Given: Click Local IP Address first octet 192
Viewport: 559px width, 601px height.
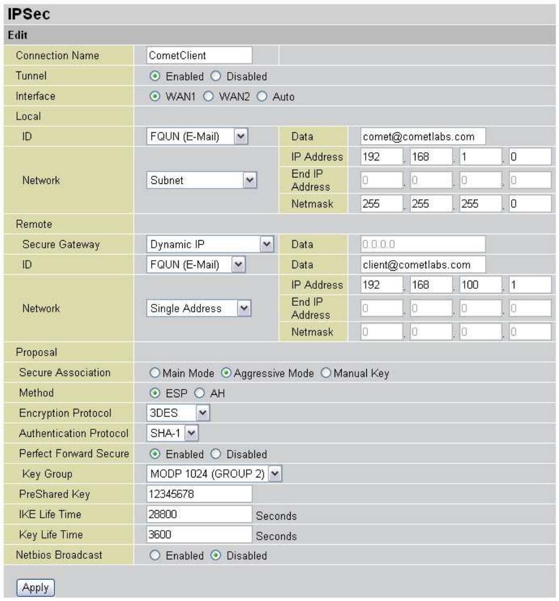Looking at the screenshot, I should click(381, 157).
